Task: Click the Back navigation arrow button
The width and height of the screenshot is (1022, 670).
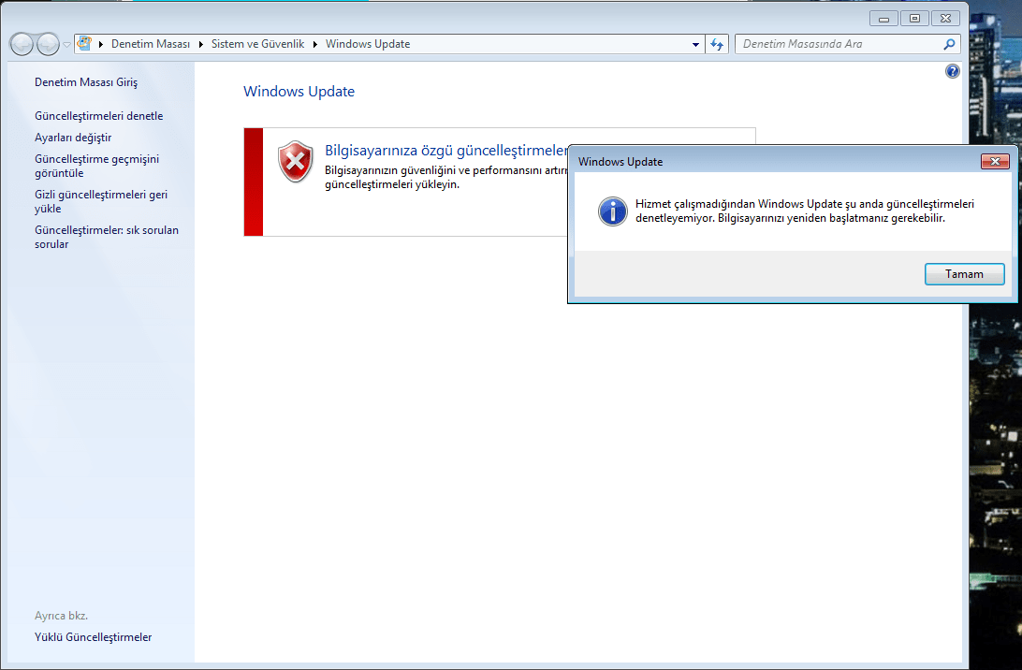Action: tap(22, 44)
